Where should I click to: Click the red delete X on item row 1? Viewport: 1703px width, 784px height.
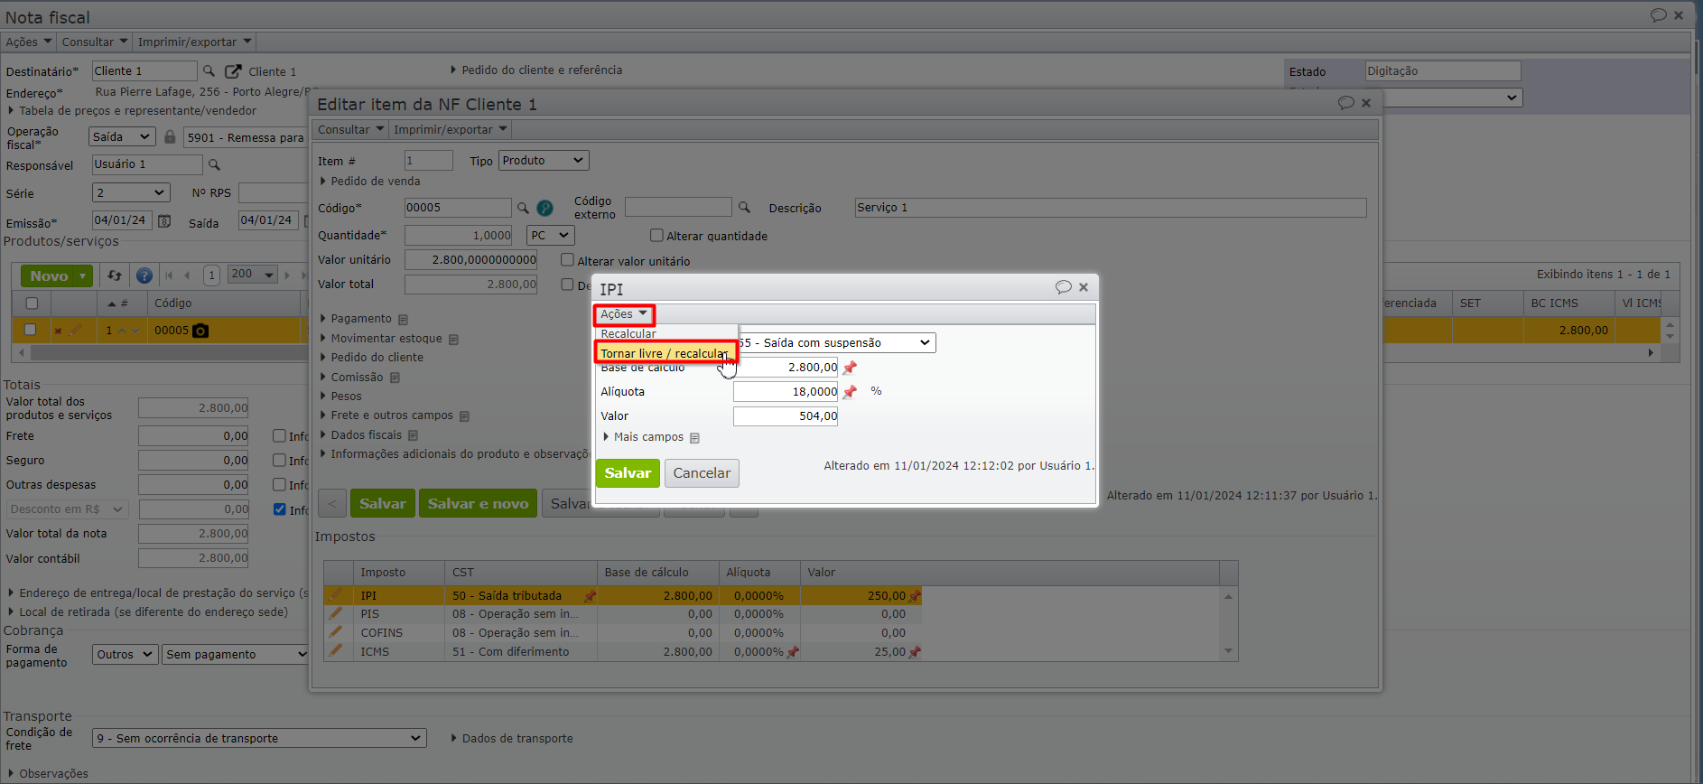pos(58,331)
